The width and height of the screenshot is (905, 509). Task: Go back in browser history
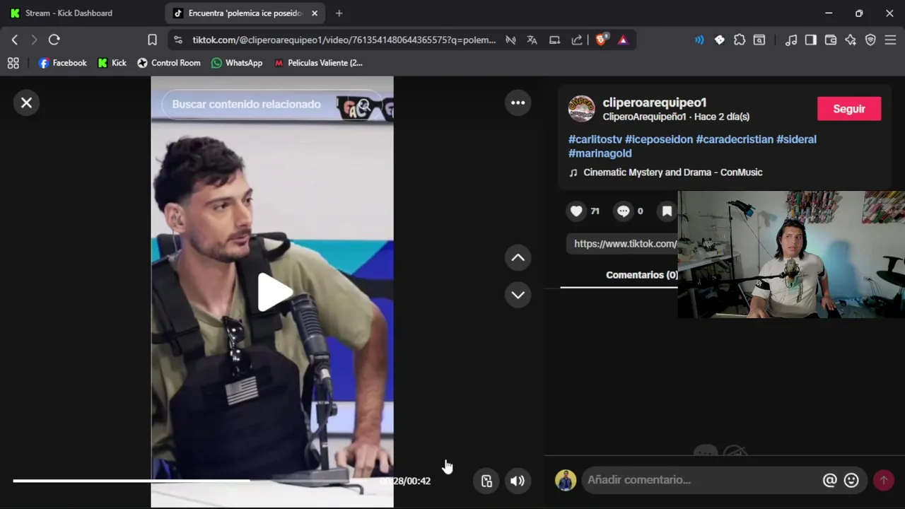click(x=14, y=40)
